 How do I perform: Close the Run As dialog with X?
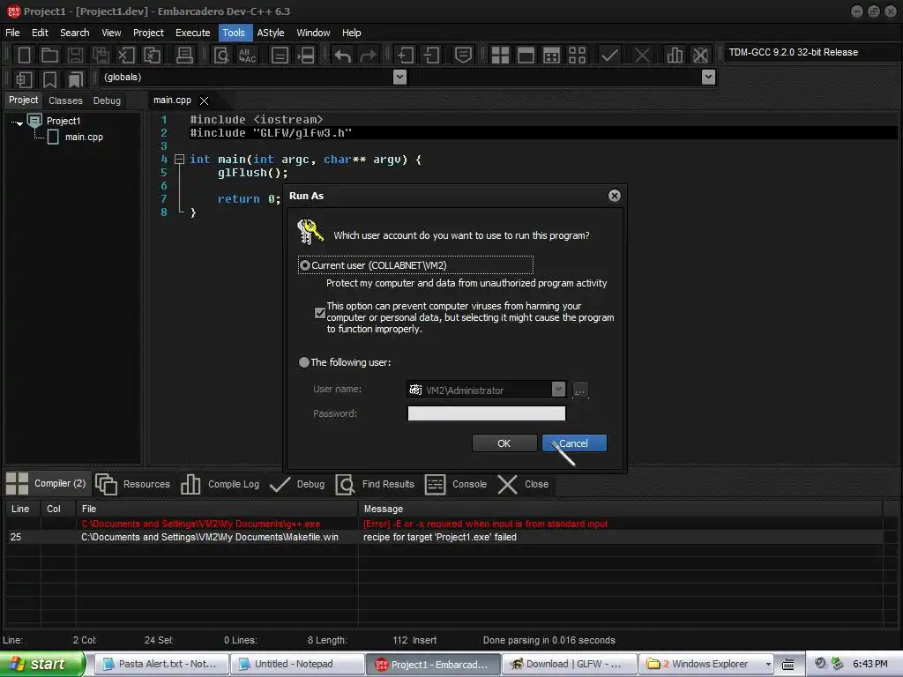tap(614, 196)
